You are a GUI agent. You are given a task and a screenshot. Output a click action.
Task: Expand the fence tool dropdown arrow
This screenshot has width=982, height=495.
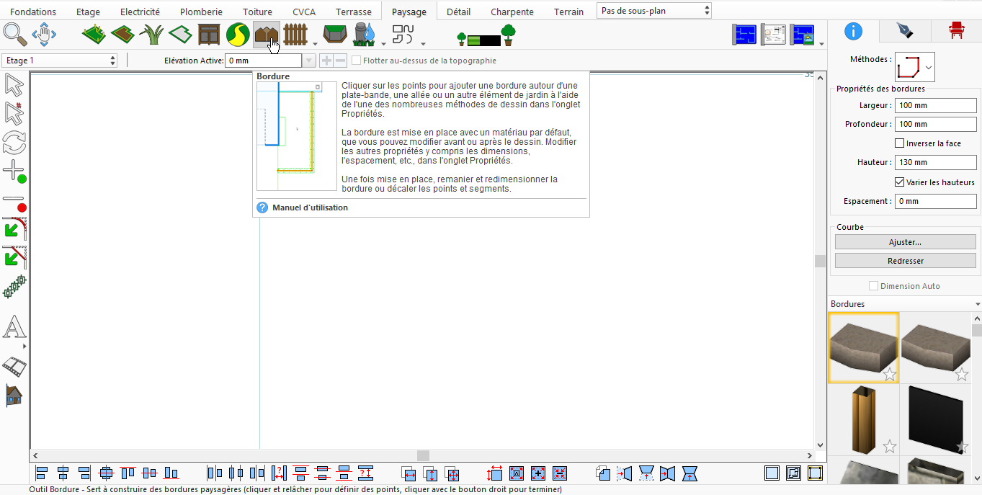tap(315, 43)
